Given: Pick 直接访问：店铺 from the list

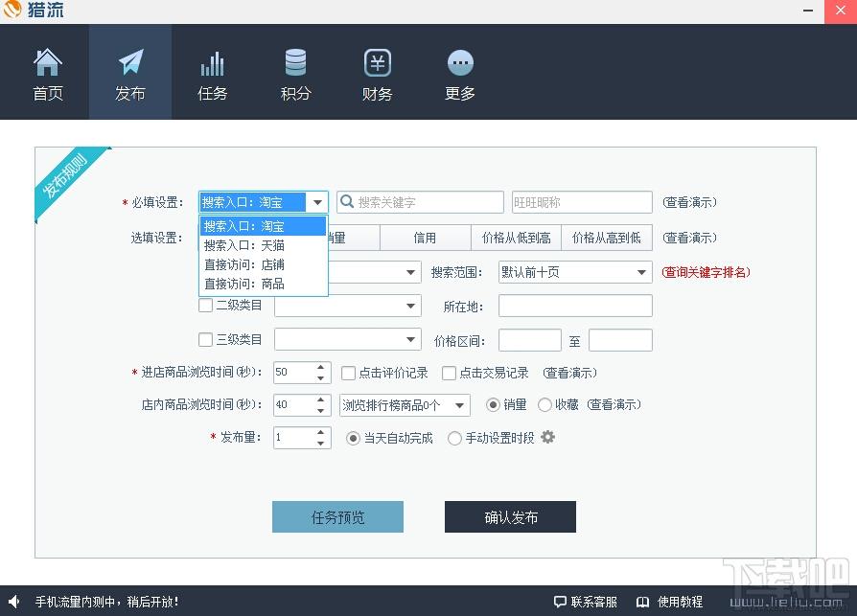Looking at the screenshot, I should click(x=263, y=264).
